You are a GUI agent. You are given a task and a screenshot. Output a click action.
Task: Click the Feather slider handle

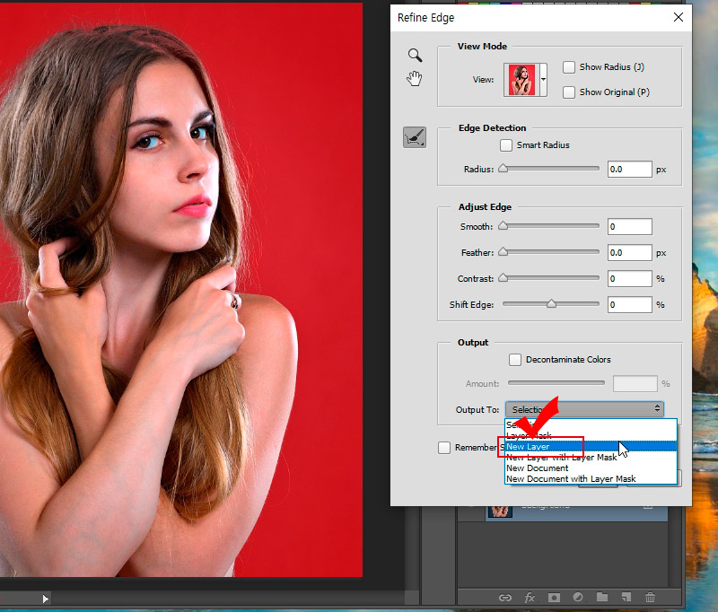pyautogui.click(x=503, y=252)
